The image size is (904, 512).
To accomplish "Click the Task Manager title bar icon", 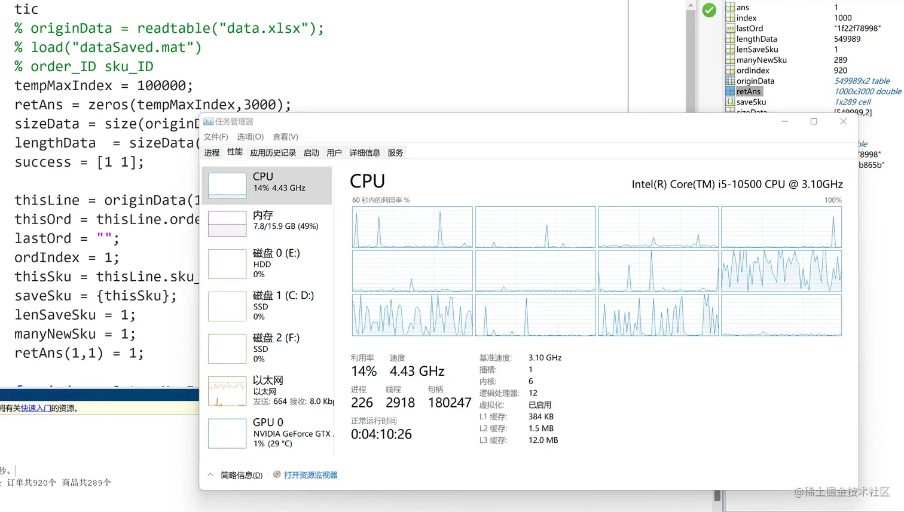I will (208, 121).
